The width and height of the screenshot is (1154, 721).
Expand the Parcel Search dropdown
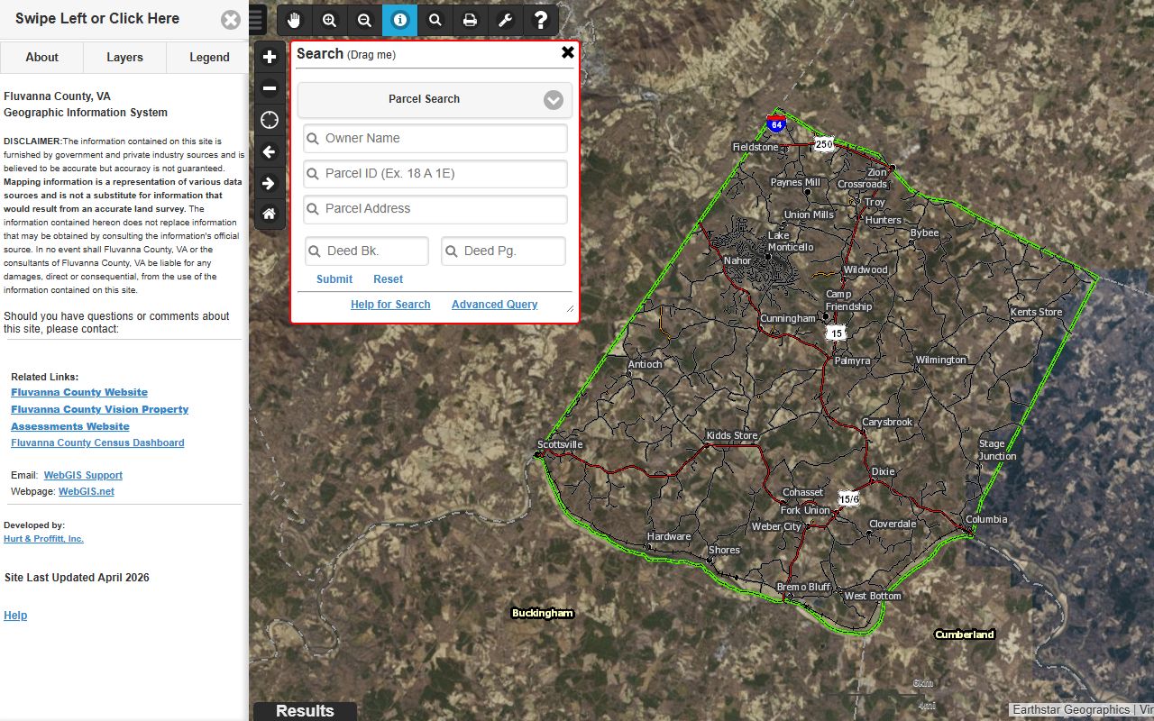[x=435, y=99]
